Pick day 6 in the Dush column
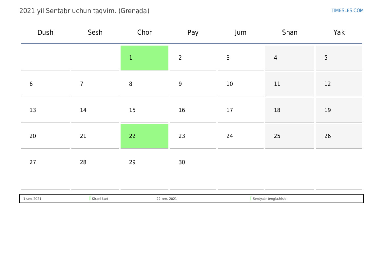Viewport: 383px width, 271px height. pos(45,84)
